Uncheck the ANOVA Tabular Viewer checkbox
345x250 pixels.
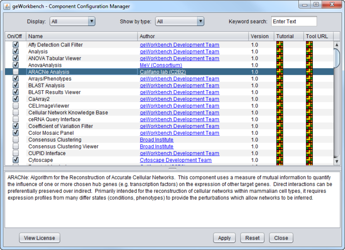tap(16, 59)
